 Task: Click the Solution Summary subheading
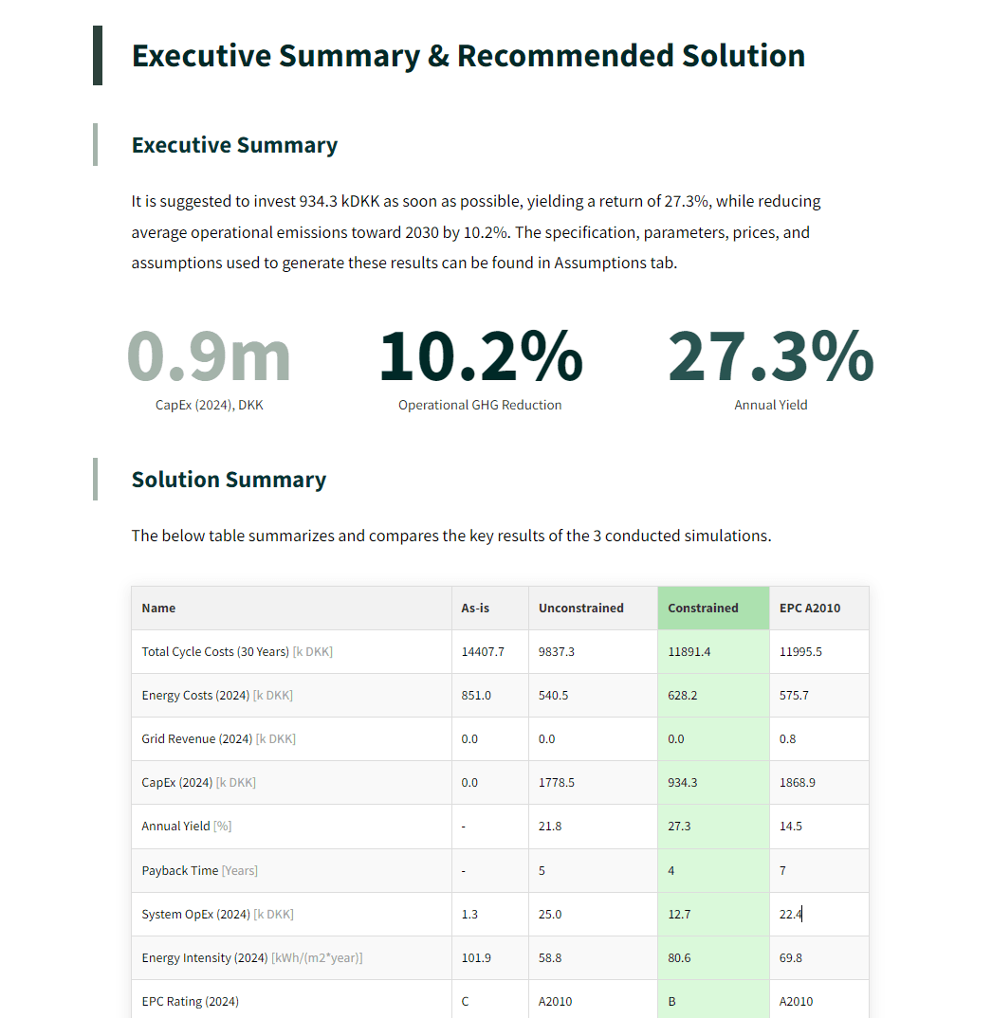coord(229,480)
